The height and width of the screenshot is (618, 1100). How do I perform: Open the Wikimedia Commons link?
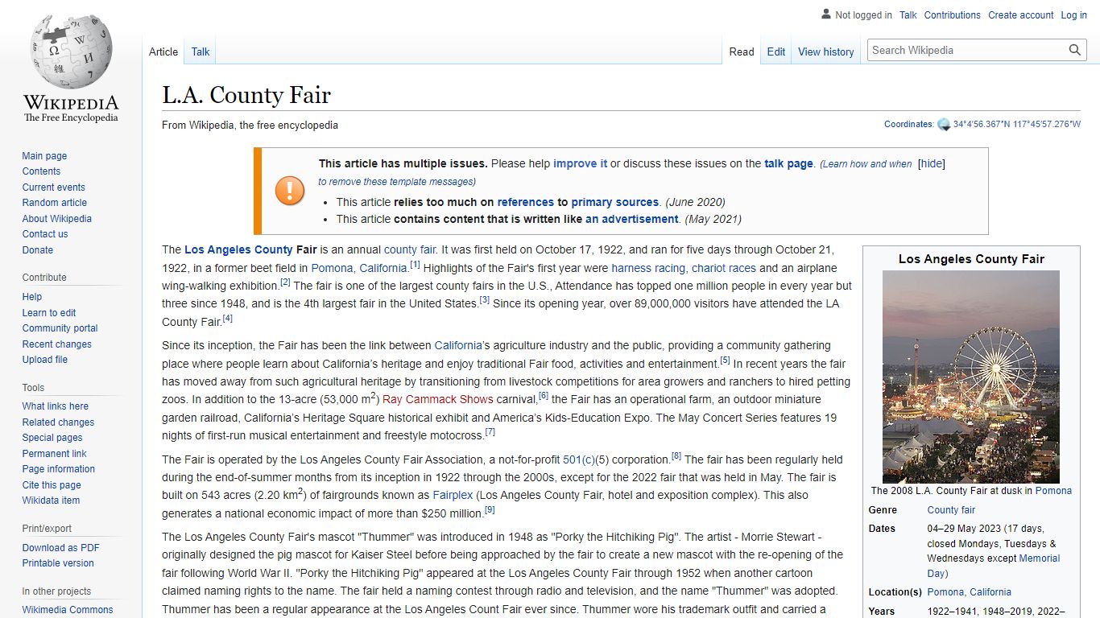pyautogui.click(x=68, y=610)
